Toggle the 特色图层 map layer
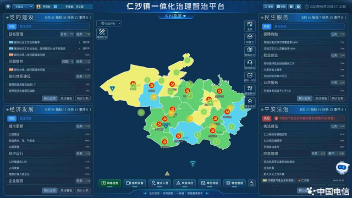352x198 pixels. point(235,183)
